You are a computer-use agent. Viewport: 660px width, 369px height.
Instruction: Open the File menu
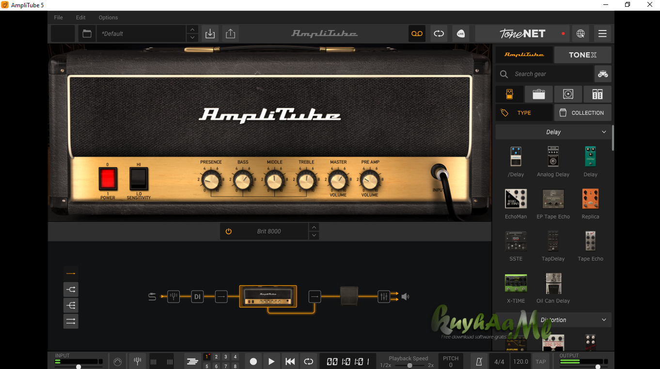[x=58, y=17]
